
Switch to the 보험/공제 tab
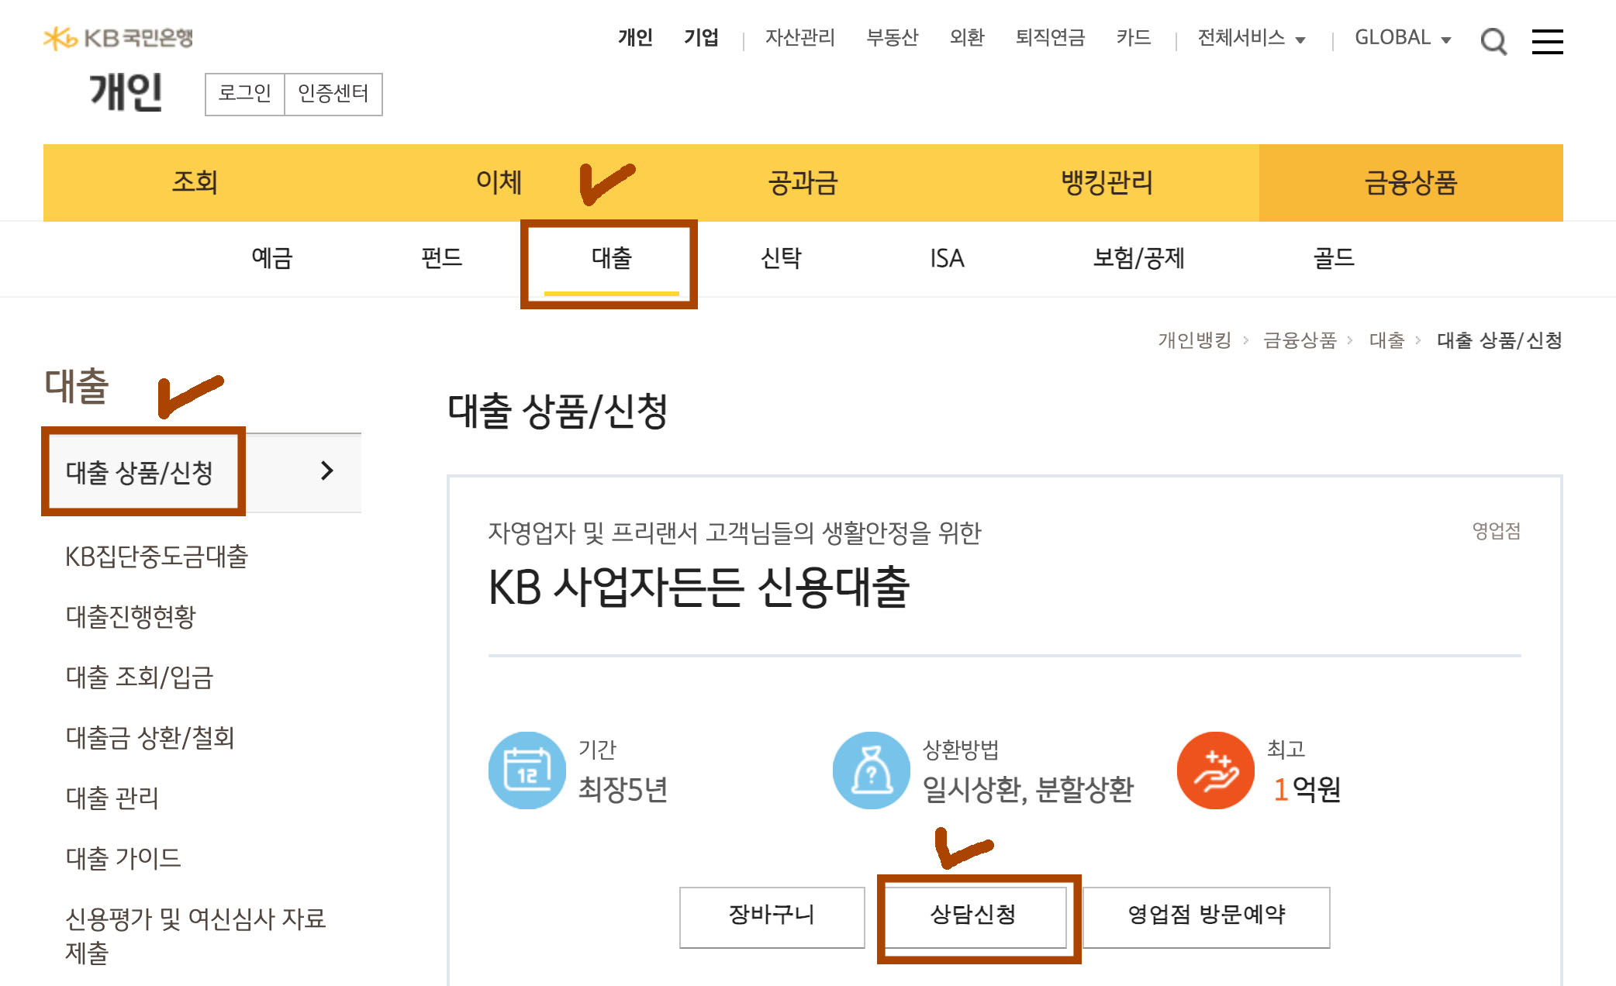point(1138,258)
